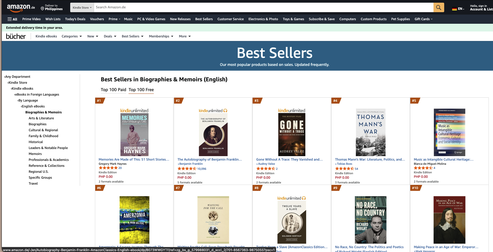Click the Deliver to Philippines location icon
Viewport: 493px width, 252px height.
pyautogui.click(x=43, y=9)
